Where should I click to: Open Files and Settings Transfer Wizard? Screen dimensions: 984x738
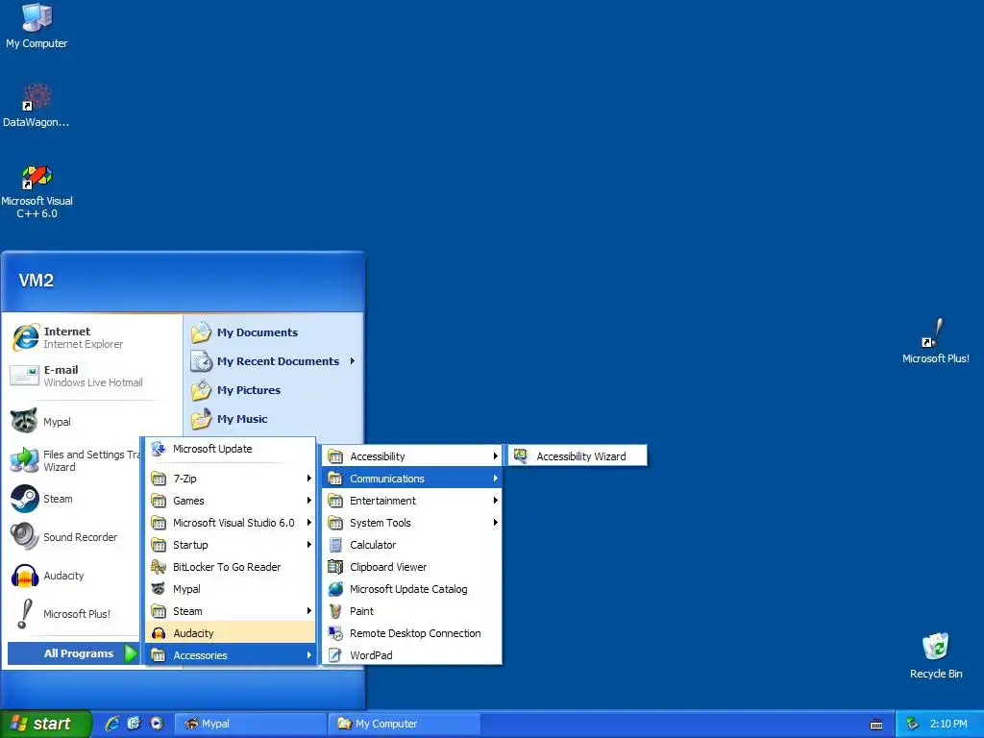(74, 460)
